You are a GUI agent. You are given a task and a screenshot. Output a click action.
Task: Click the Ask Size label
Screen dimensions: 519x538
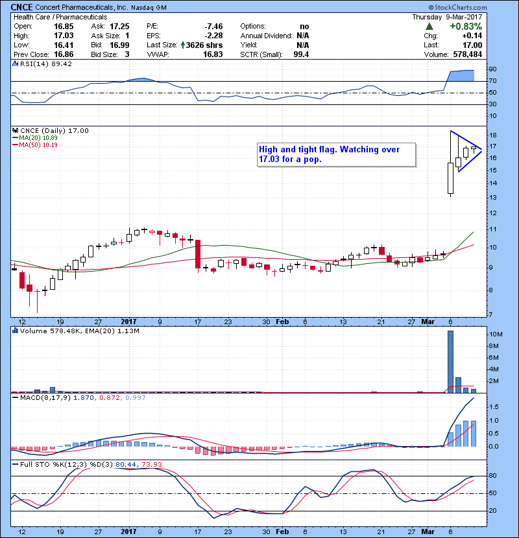click(106, 36)
